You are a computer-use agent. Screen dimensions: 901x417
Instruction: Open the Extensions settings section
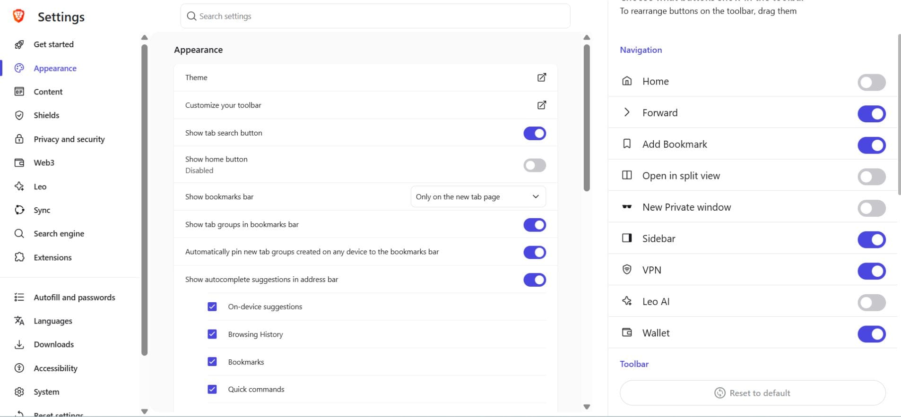pos(52,257)
